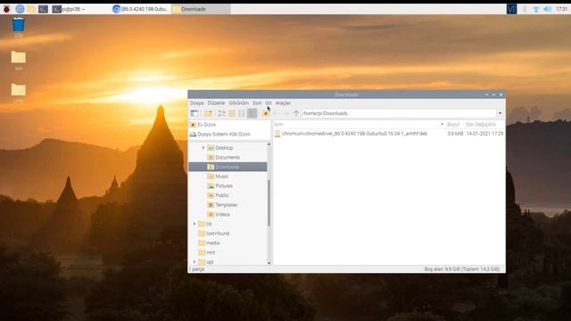This screenshot has width=571, height=321.
Task: Click the /home/pi/Downloads path field
Action: (399, 113)
